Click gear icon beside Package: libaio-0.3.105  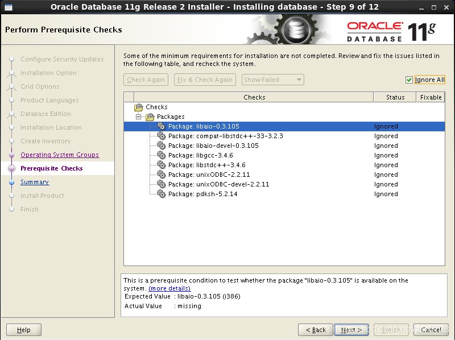[x=162, y=126]
